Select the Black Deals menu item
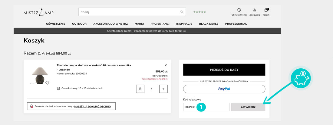This screenshot has height=125, width=333. pos(209,24)
